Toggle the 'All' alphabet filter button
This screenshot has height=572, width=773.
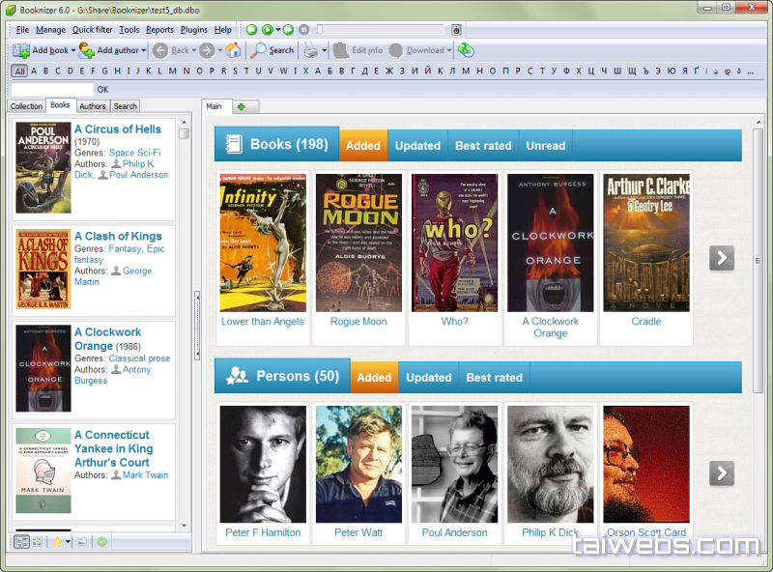pos(19,71)
